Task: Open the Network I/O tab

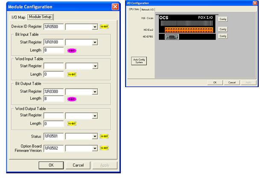Action: click(149, 9)
